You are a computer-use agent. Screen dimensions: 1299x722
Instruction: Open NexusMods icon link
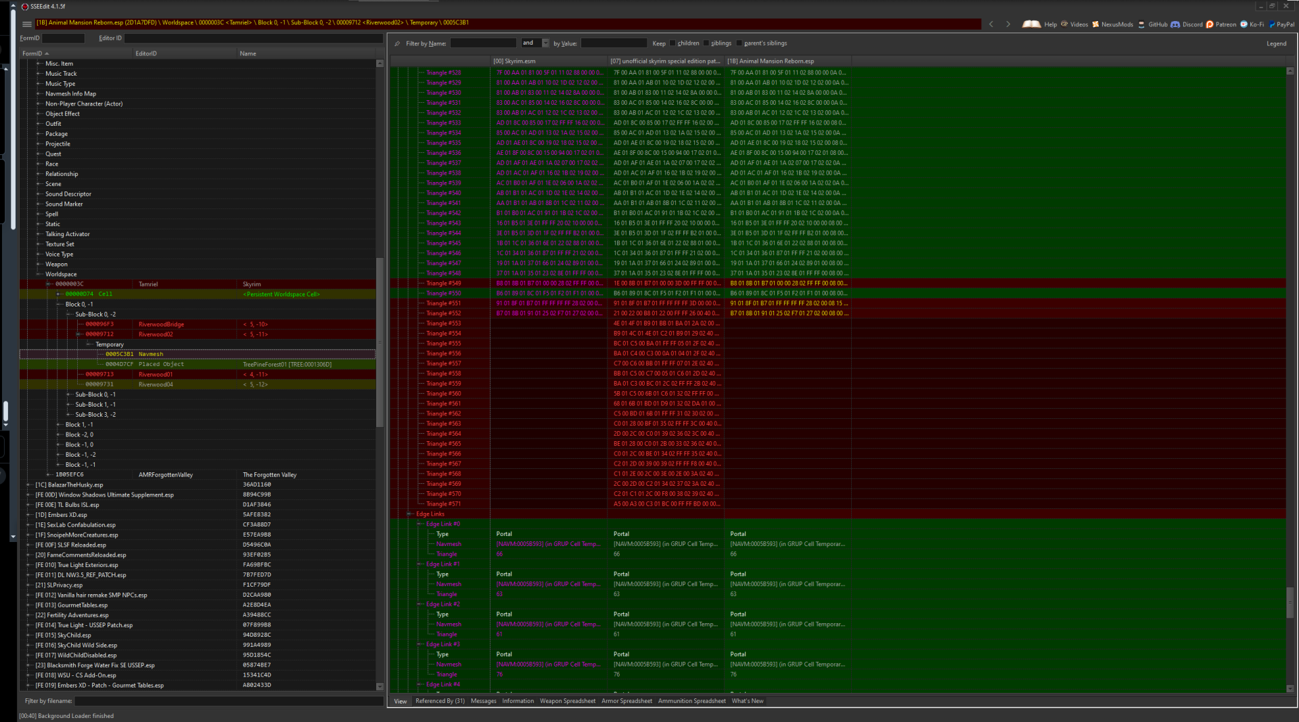1095,24
